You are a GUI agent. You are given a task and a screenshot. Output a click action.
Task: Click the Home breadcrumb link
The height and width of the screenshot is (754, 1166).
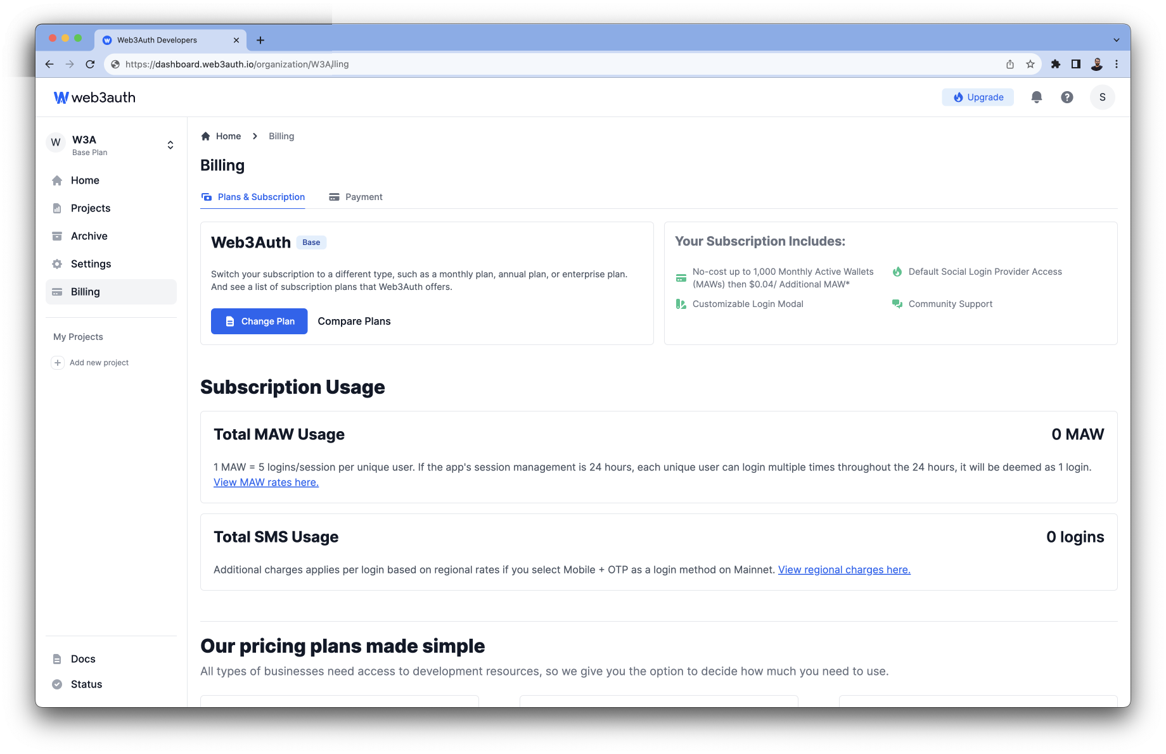pos(228,136)
